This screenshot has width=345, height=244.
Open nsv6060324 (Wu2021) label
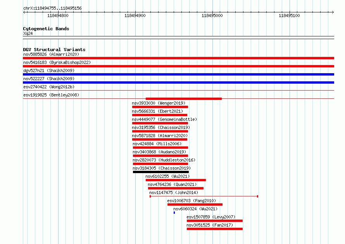click(195, 209)
